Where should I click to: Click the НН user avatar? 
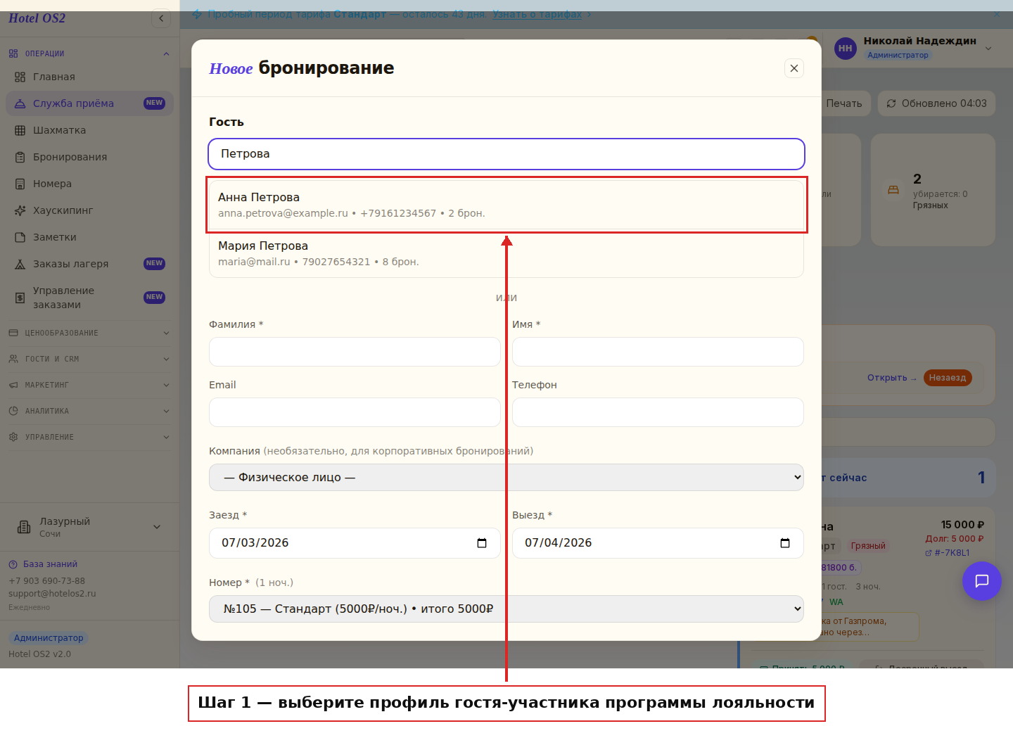[845, 49]
